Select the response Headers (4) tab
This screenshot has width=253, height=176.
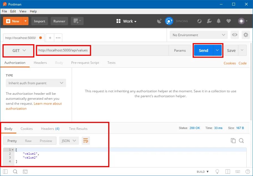pyautogui.click(x=50, y=129)
